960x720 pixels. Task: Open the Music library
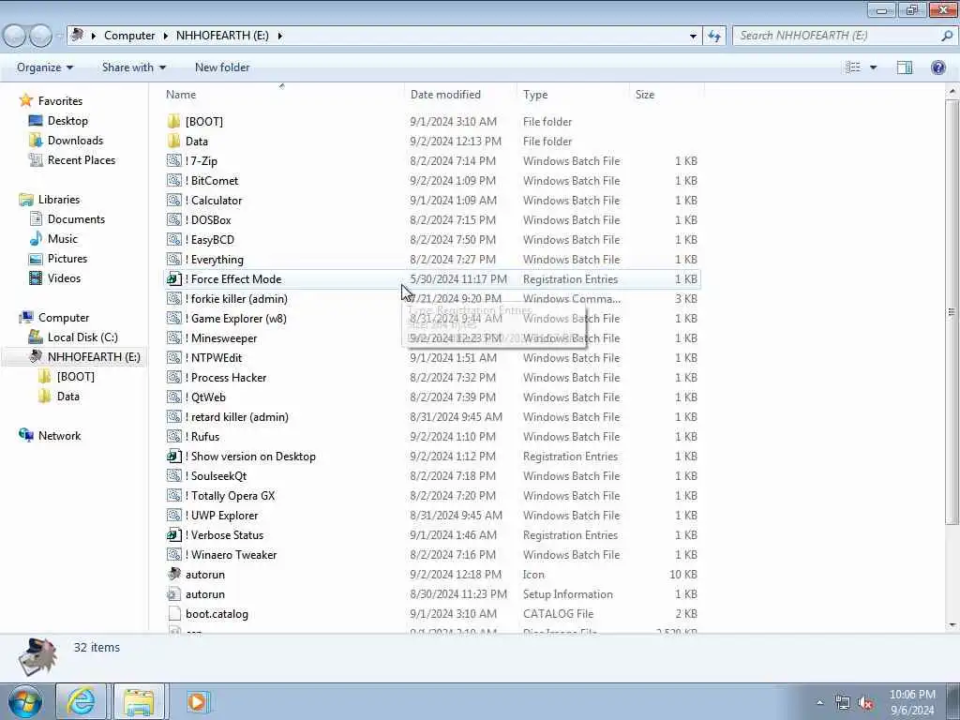tap(63, 239)
